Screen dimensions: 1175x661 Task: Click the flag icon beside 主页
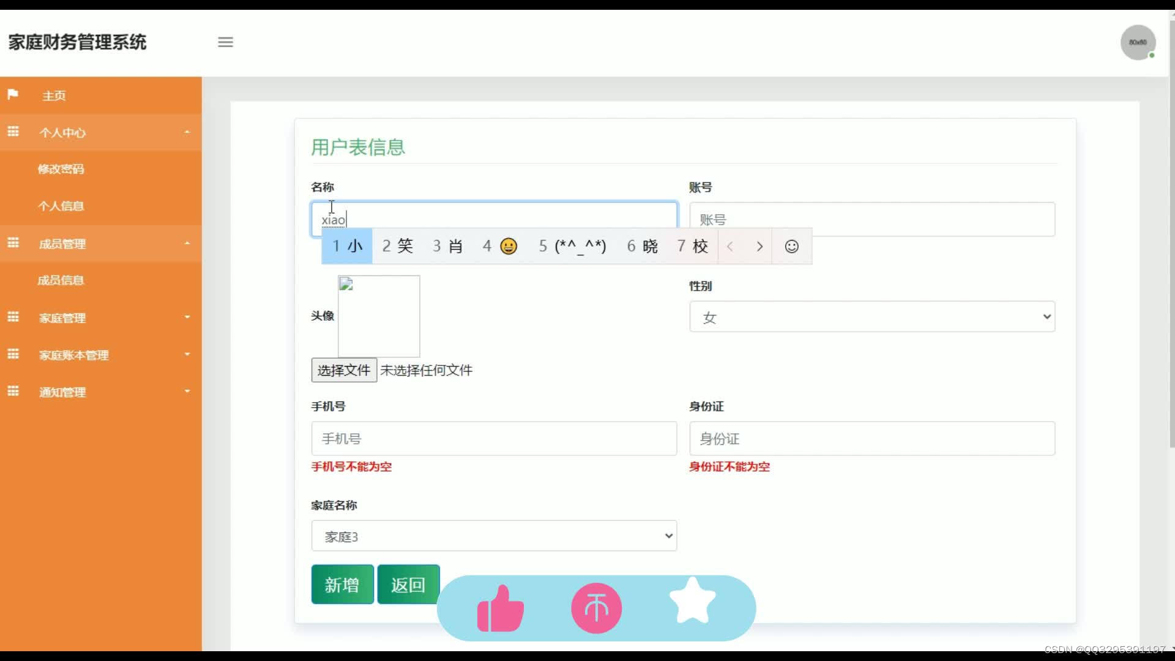click(x=13, y=95)
